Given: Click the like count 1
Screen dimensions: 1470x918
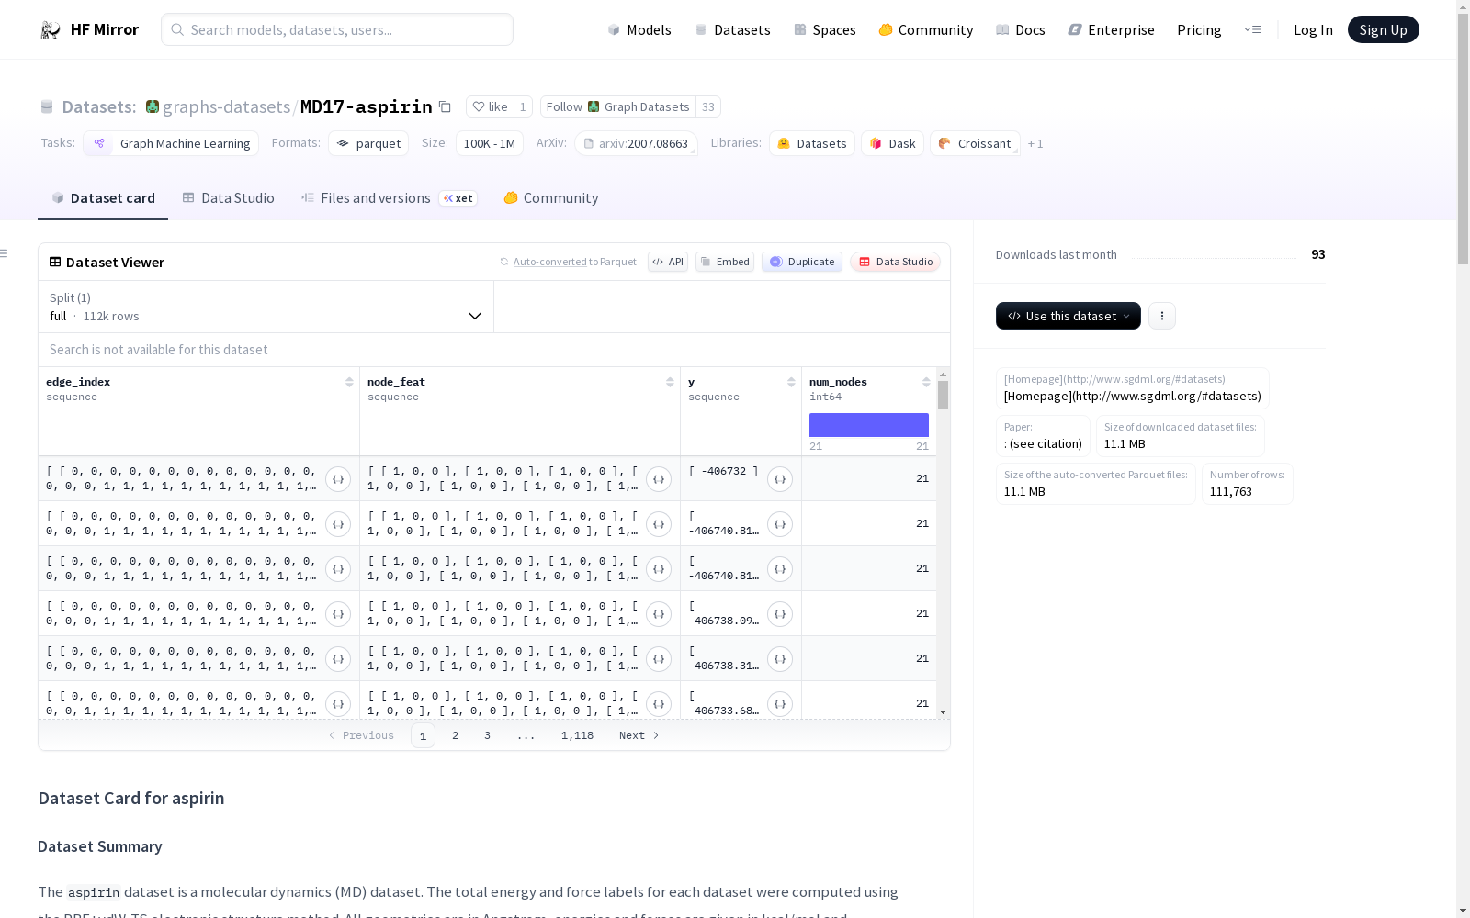Looking at the screenshot, I should point(523,106).
